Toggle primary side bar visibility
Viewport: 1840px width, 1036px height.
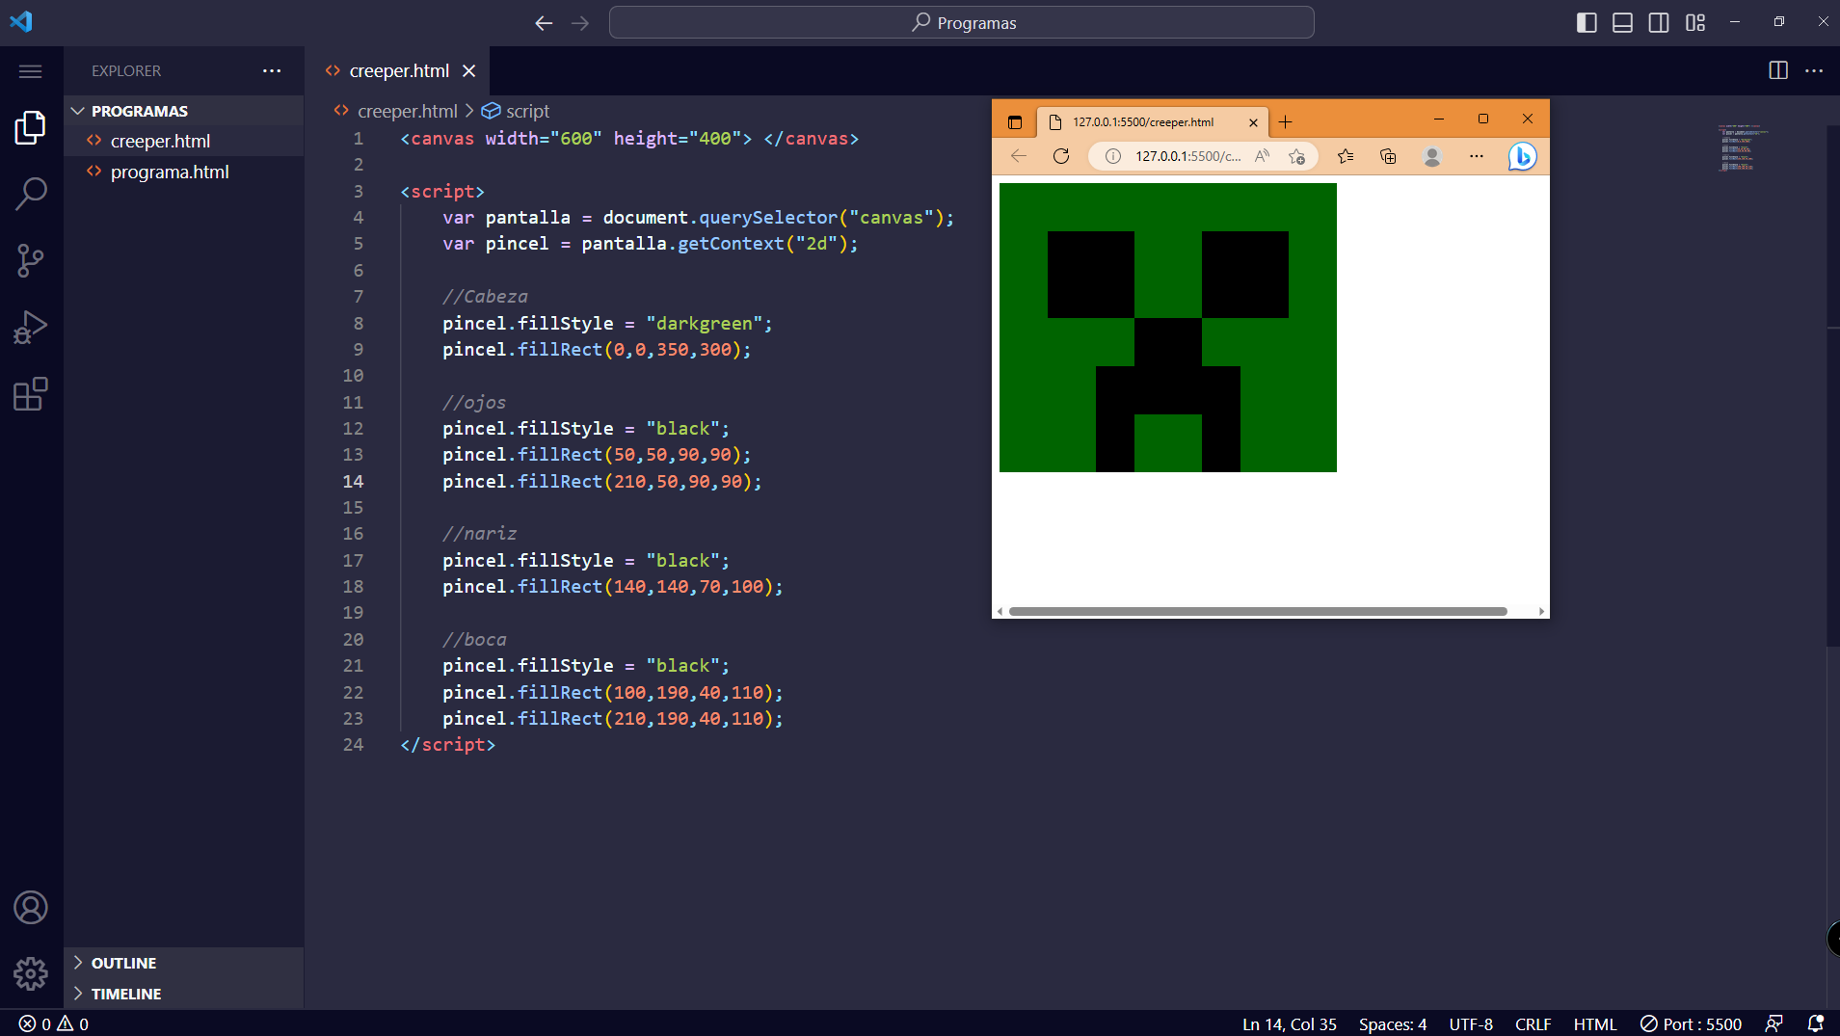point(1587,22)
